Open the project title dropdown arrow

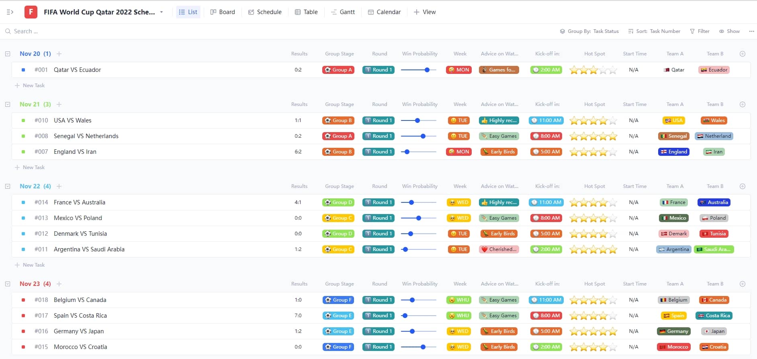(x=162, y=12)
